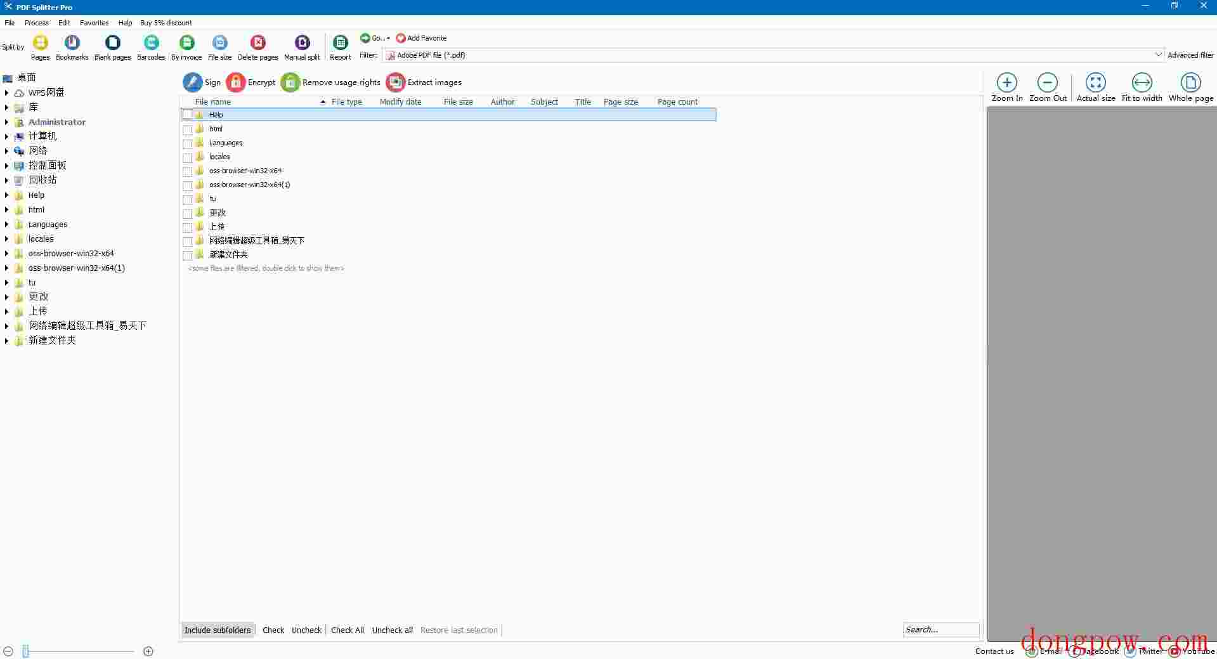
Task: Tick the Languages folder checkbox
Action: (x=187, y=143)
